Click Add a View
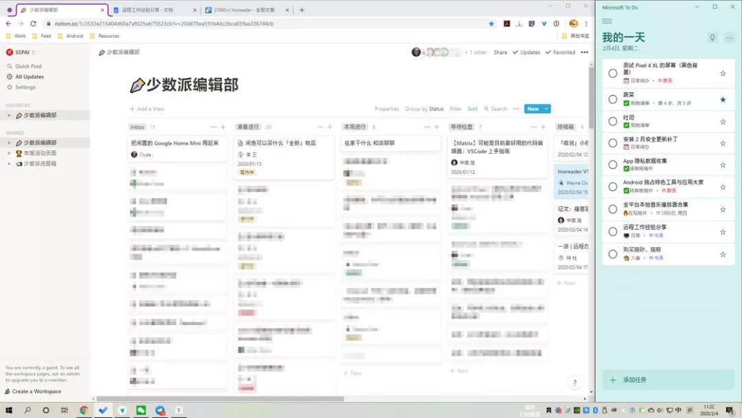Image resolution: width=742 pixels, height=418 pixels. [147, 109]
